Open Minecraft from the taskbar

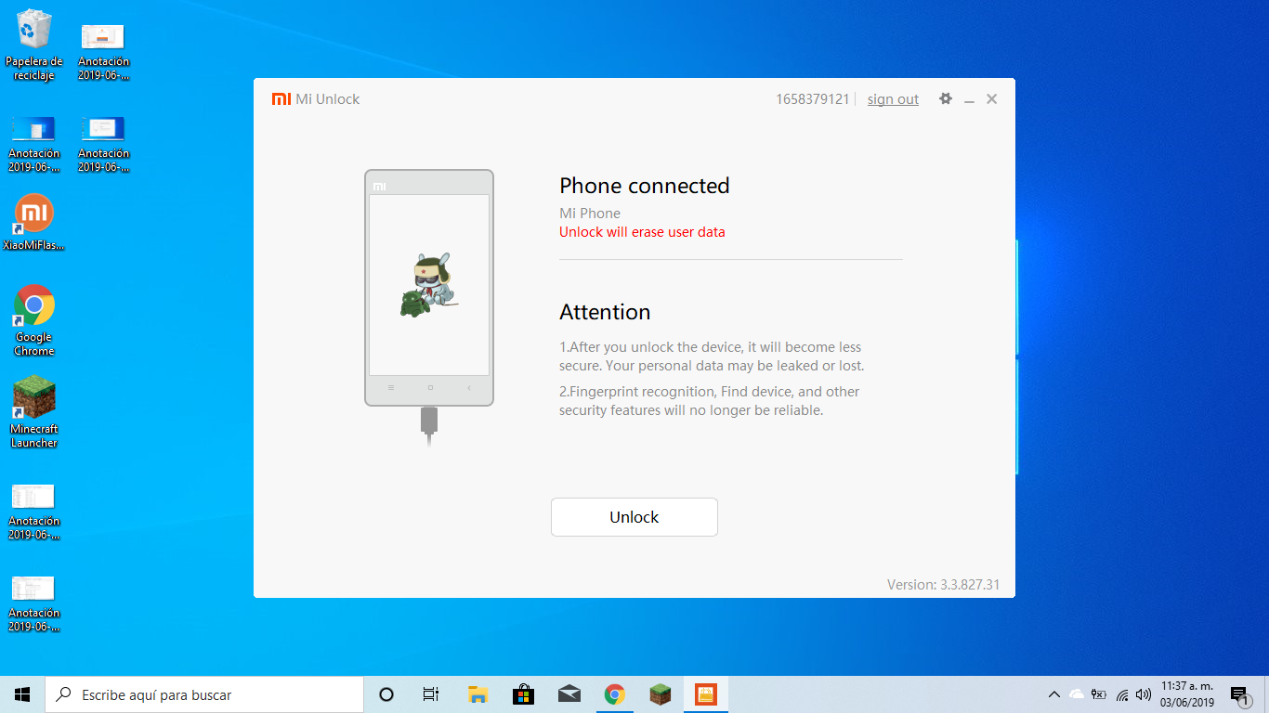661,694
